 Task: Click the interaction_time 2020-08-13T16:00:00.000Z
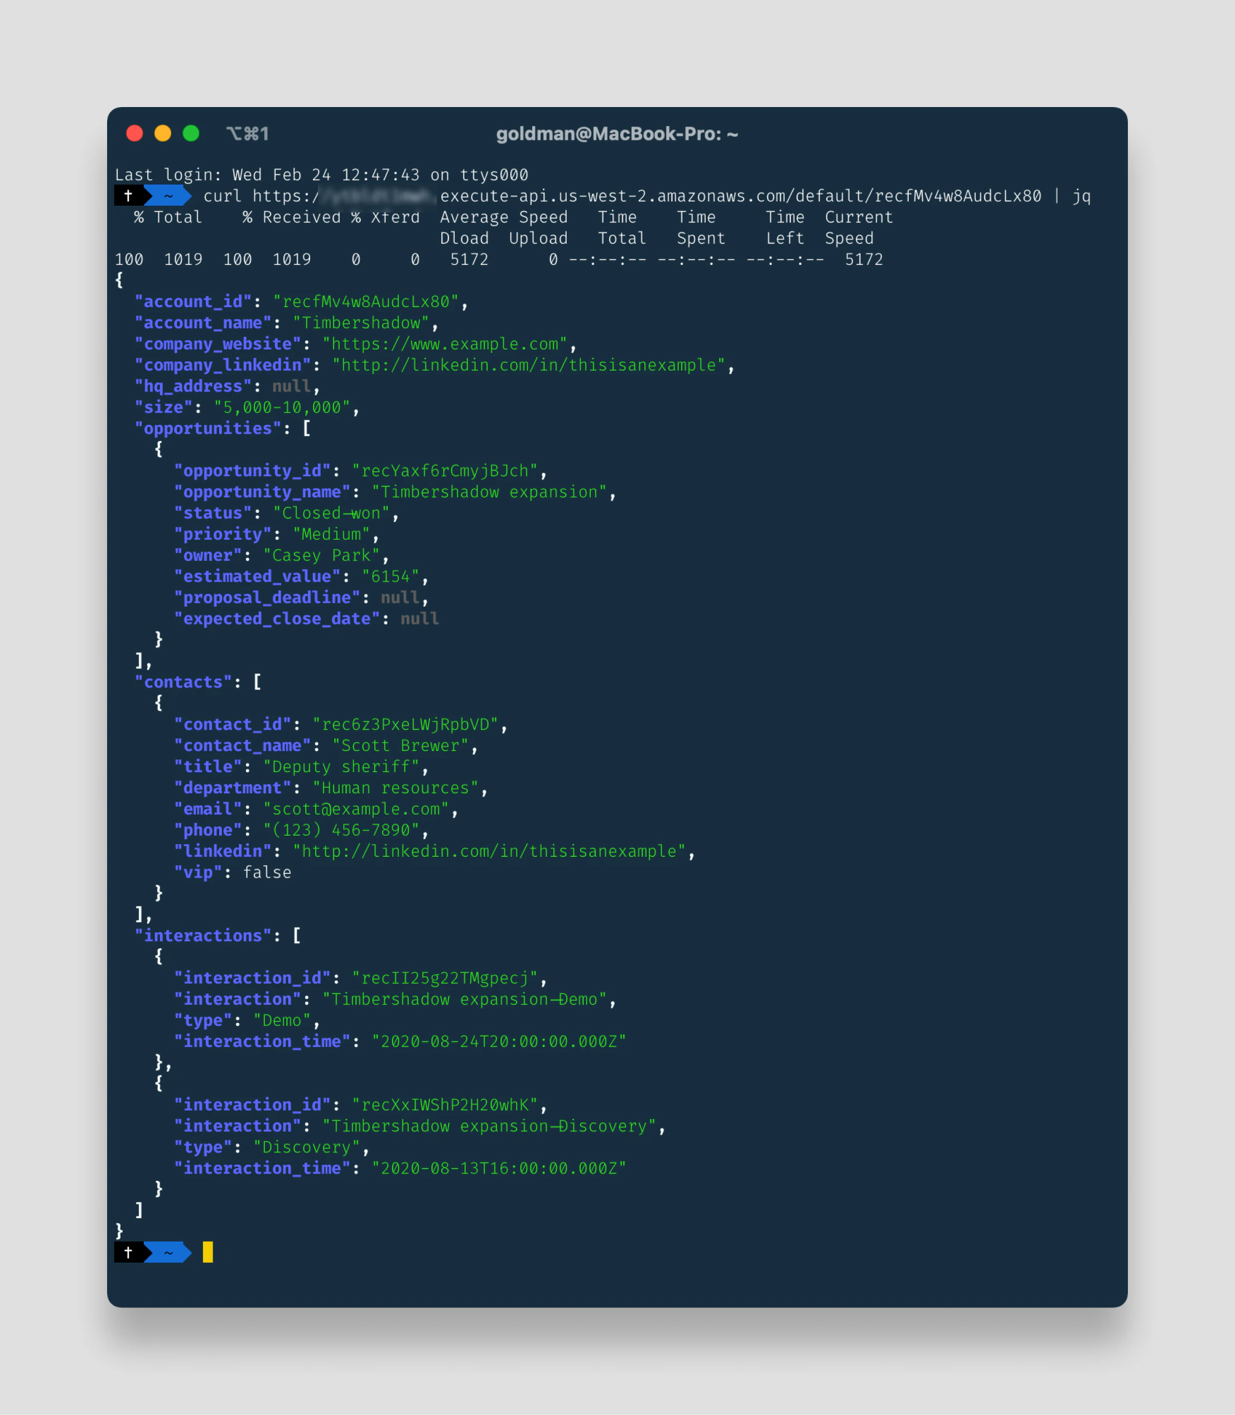point(499,1169)
